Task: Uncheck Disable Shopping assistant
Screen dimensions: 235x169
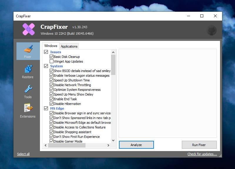Action: tap(52, 132)
